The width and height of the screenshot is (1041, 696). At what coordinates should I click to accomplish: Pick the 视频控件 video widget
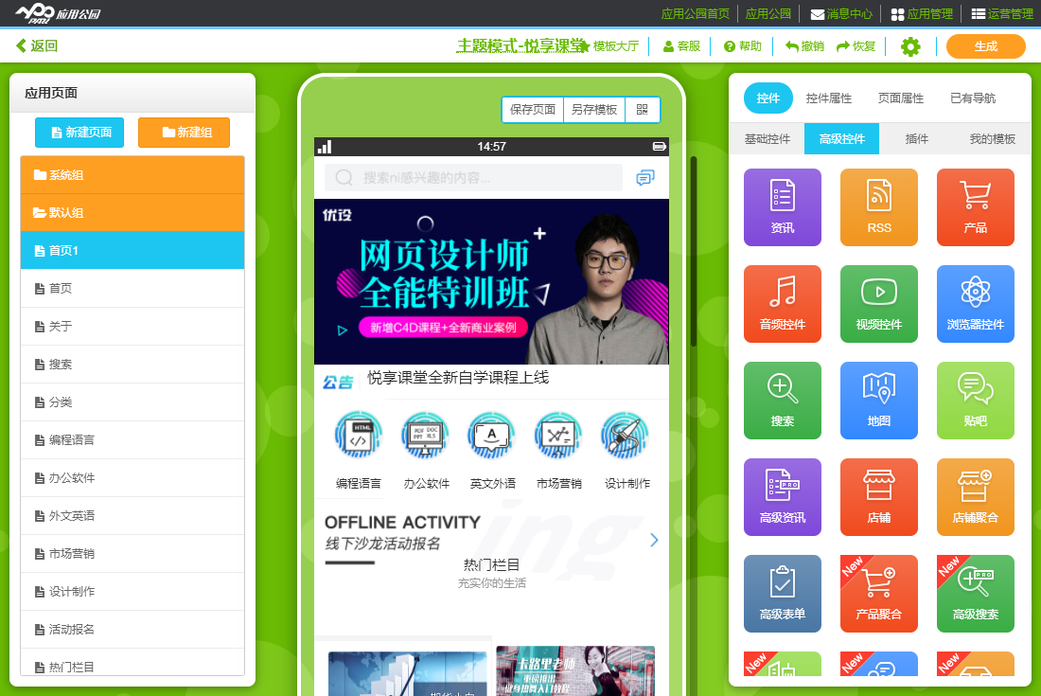[878, 303]
